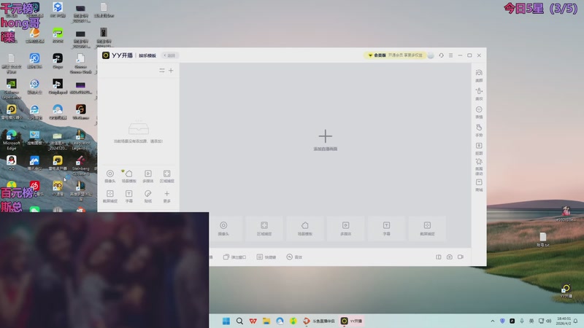584x328 pixels.
Task: Click the 返回 back button in the title bar
Action: click(x=170, y=55)
